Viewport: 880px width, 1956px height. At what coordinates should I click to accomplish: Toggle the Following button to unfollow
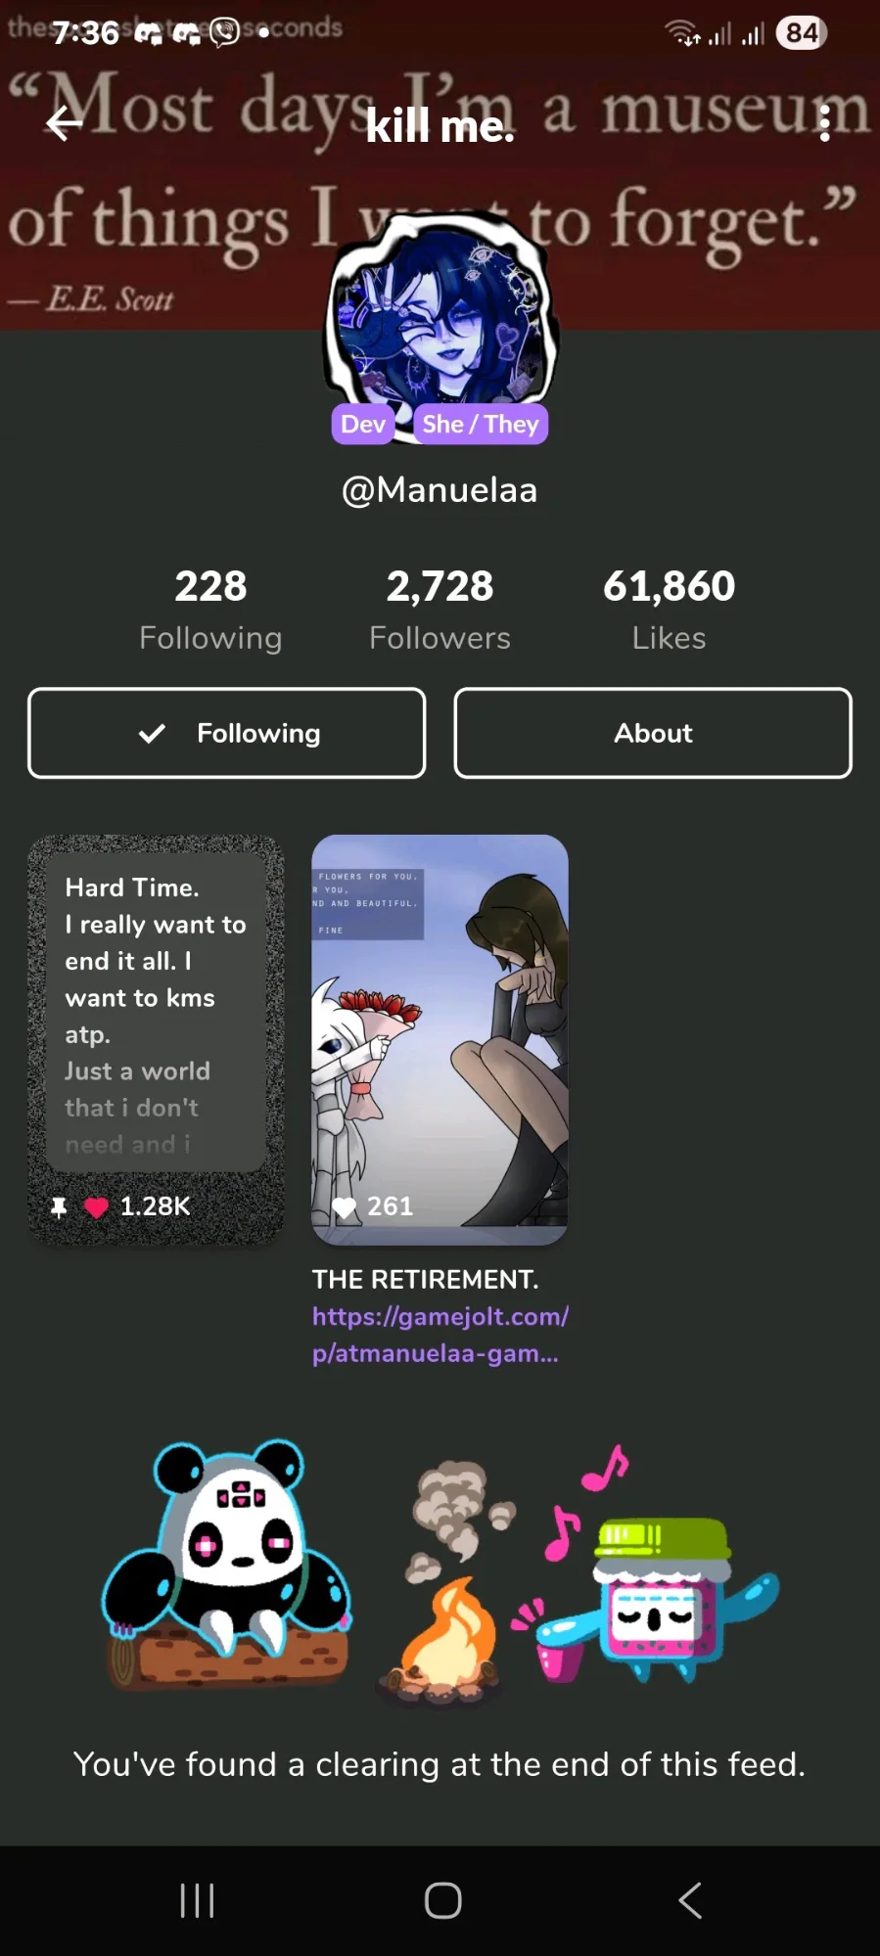point(227,733)
